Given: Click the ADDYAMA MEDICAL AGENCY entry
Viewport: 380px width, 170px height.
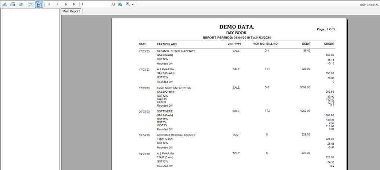Looking at the screenshot, I should [176, 135].
